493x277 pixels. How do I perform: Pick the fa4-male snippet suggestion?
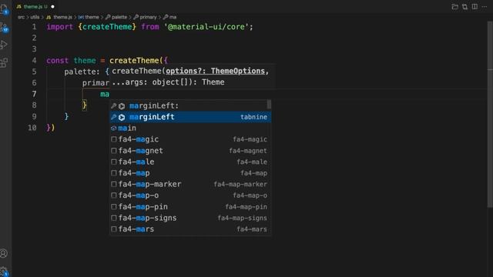click(x=190, y=162)
